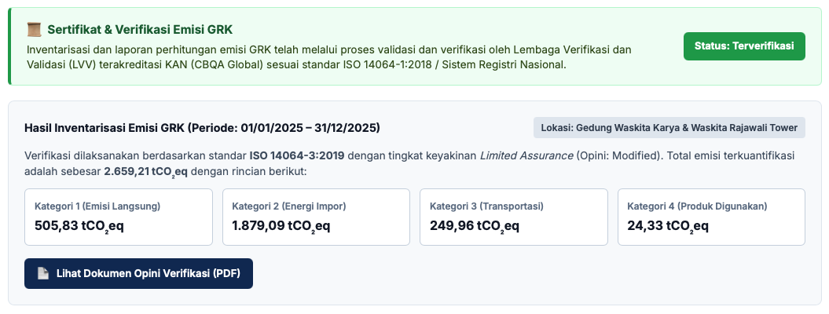Click the bold ISO 14064-3:2019 text
Screen dimensions: 829x314
coord(297,155)
